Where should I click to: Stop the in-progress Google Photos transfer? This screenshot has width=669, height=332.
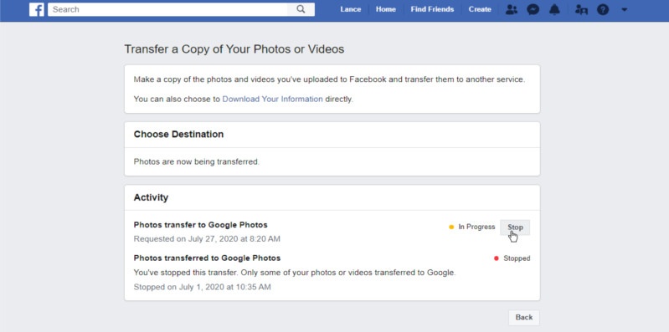coord(515,227)
